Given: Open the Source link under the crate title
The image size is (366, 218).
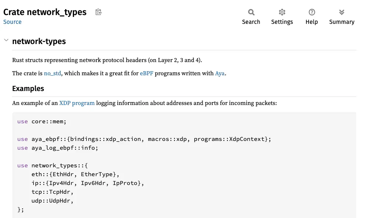Looking at the screenshot, I should [13, 22].
